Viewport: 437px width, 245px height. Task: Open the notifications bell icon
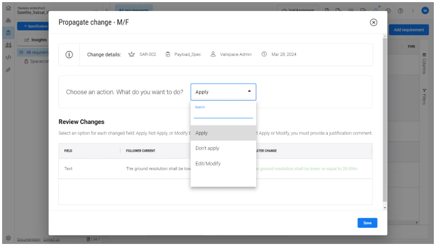376,10
